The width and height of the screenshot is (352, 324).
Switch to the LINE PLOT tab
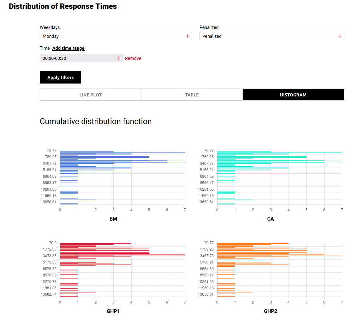click(91, 95)
